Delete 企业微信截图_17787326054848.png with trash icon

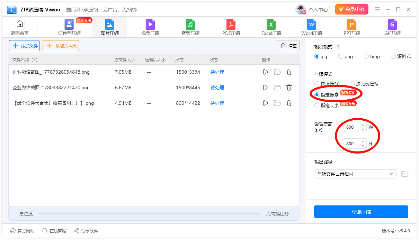coord(289,72)
